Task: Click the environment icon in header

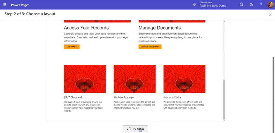Action: (x=195, y=5)
